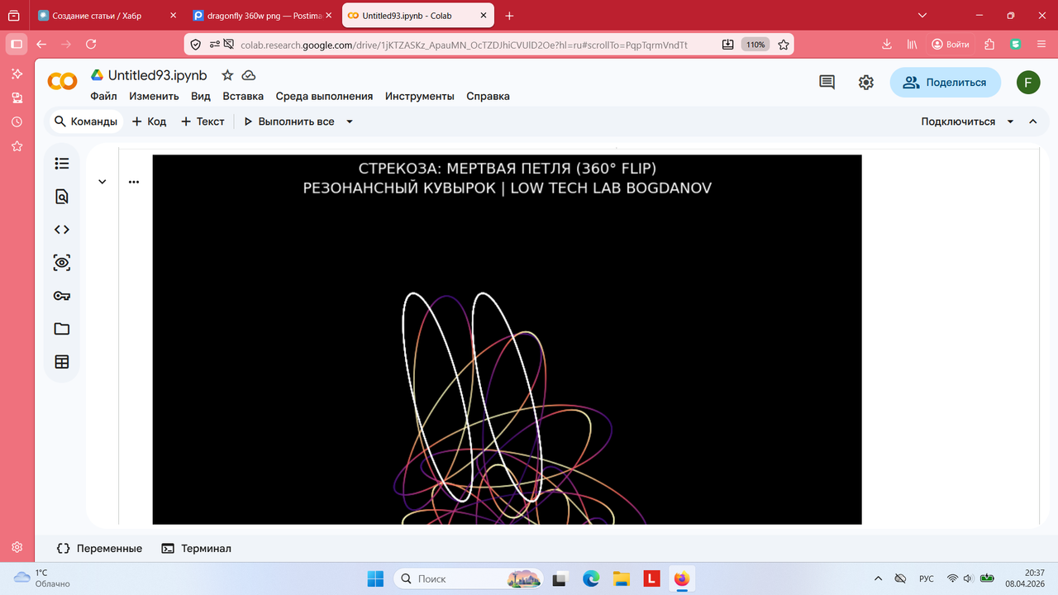Add a new code cell with Код

pyautogui.click(x=149, y=121)
